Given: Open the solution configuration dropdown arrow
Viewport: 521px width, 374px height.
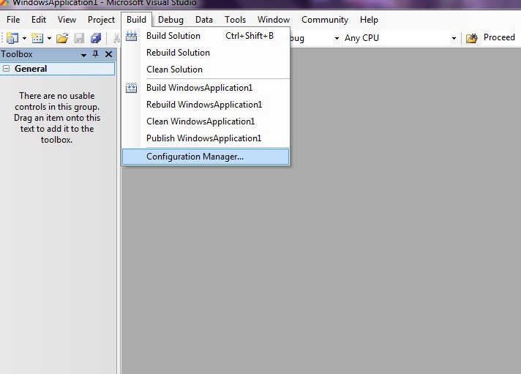Looking at the screenshot, I should coord(337,39).
